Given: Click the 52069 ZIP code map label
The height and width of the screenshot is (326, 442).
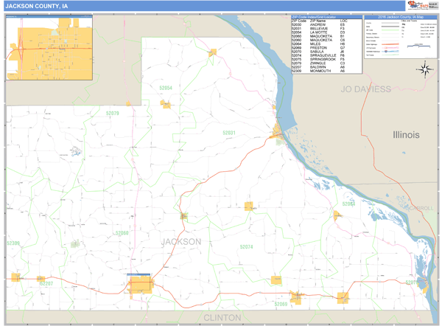Looking at the screenshot, I should click(281, 304).
